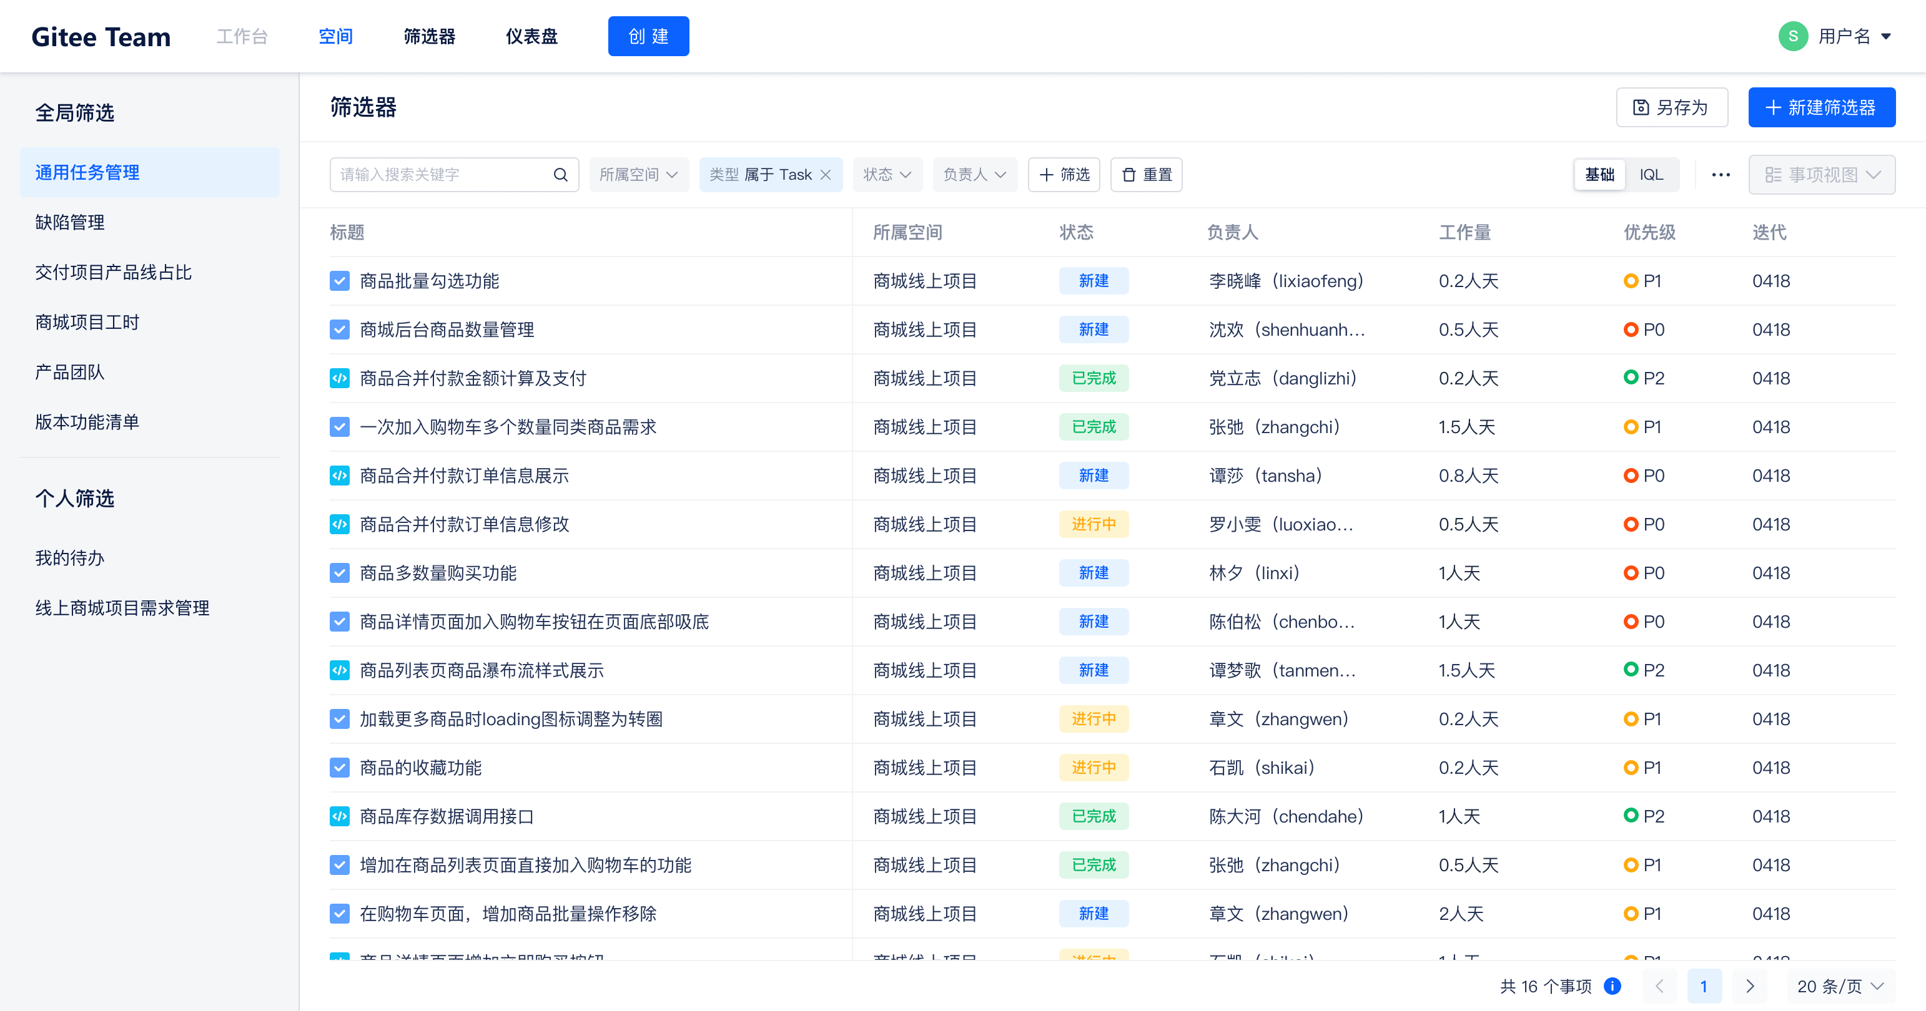Click the plus icon on 筛选 button
This screenshot has height=1011, width=1926.
pyautogui.click(x=1046, y=174)
